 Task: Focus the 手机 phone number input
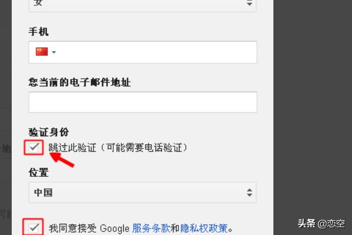tap(143, 52)
